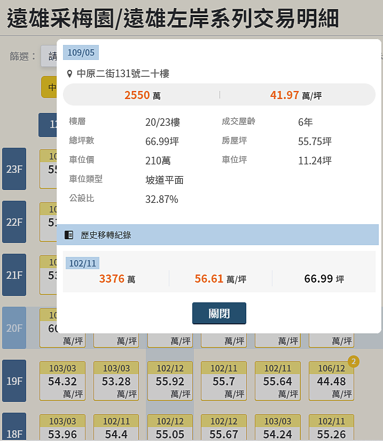Image resolution: width=383 pixels, height=441 pixels.
Task: Click the badge 2 on the 44.48 card
Action: click(354, 361)
